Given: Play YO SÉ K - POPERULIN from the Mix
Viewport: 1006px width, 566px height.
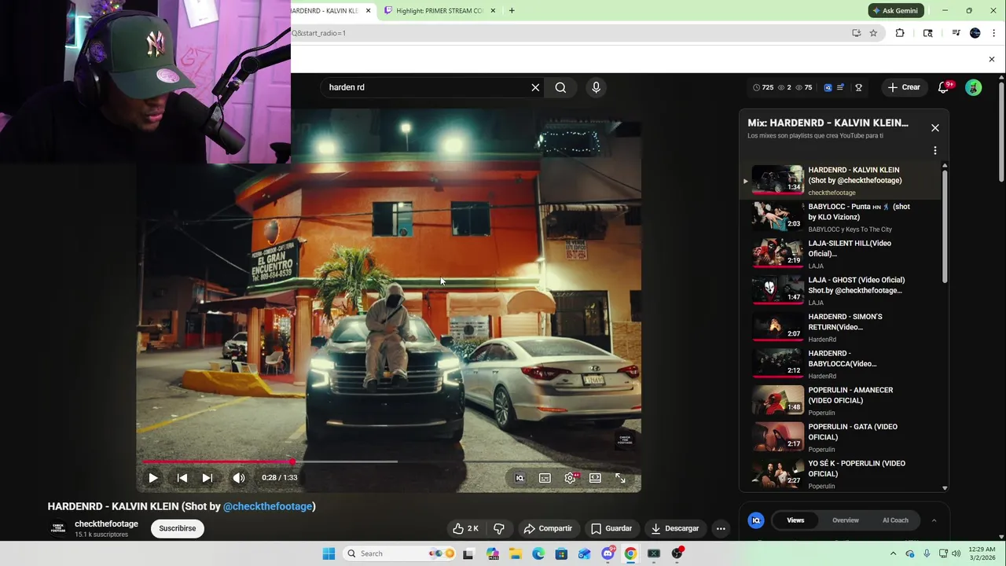Looking at the screenshot, I should [x=841, y=474].
